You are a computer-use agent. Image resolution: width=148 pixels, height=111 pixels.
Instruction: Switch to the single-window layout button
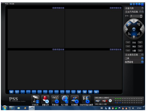coord(28,92)
